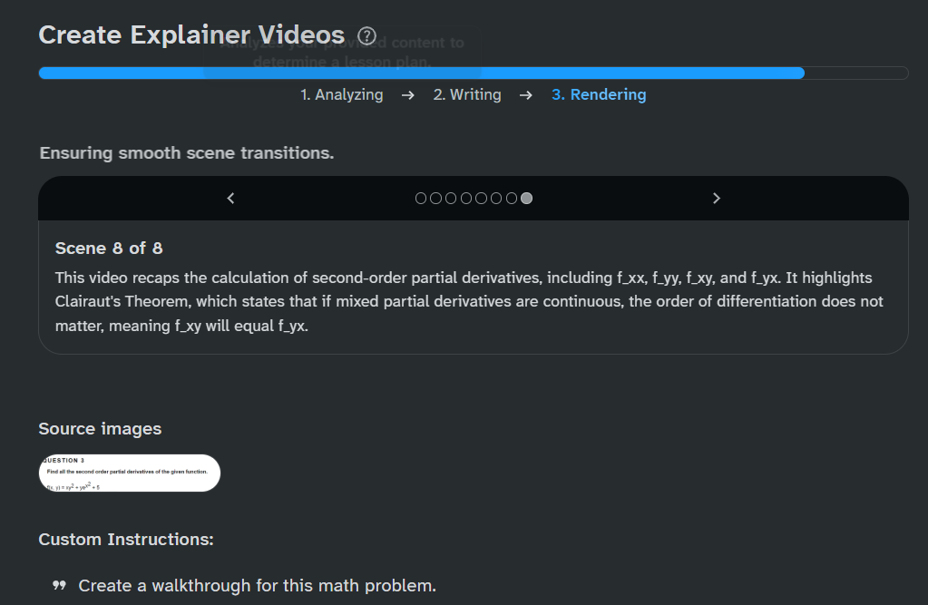928x605 pixels.
Task: Click the quotation mark icon beside custom instruction
Action: tap(60, 586)
